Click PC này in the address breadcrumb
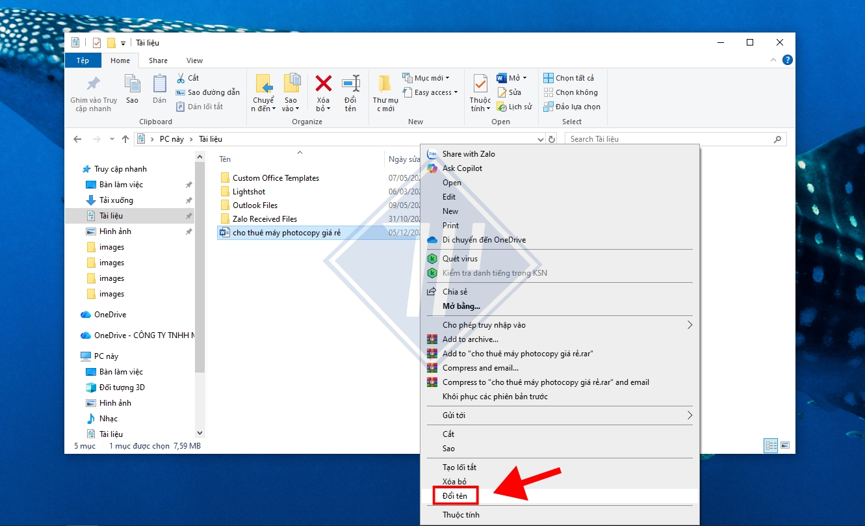Image resolution: width=865 pixels, height=526 pixels. point(172,139)
